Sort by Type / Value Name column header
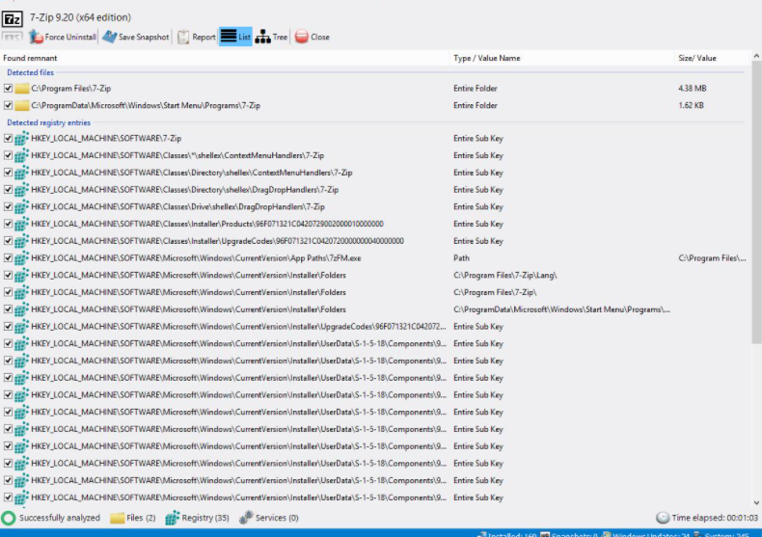This screenshot has height=537, width=762. coord(562,58)
